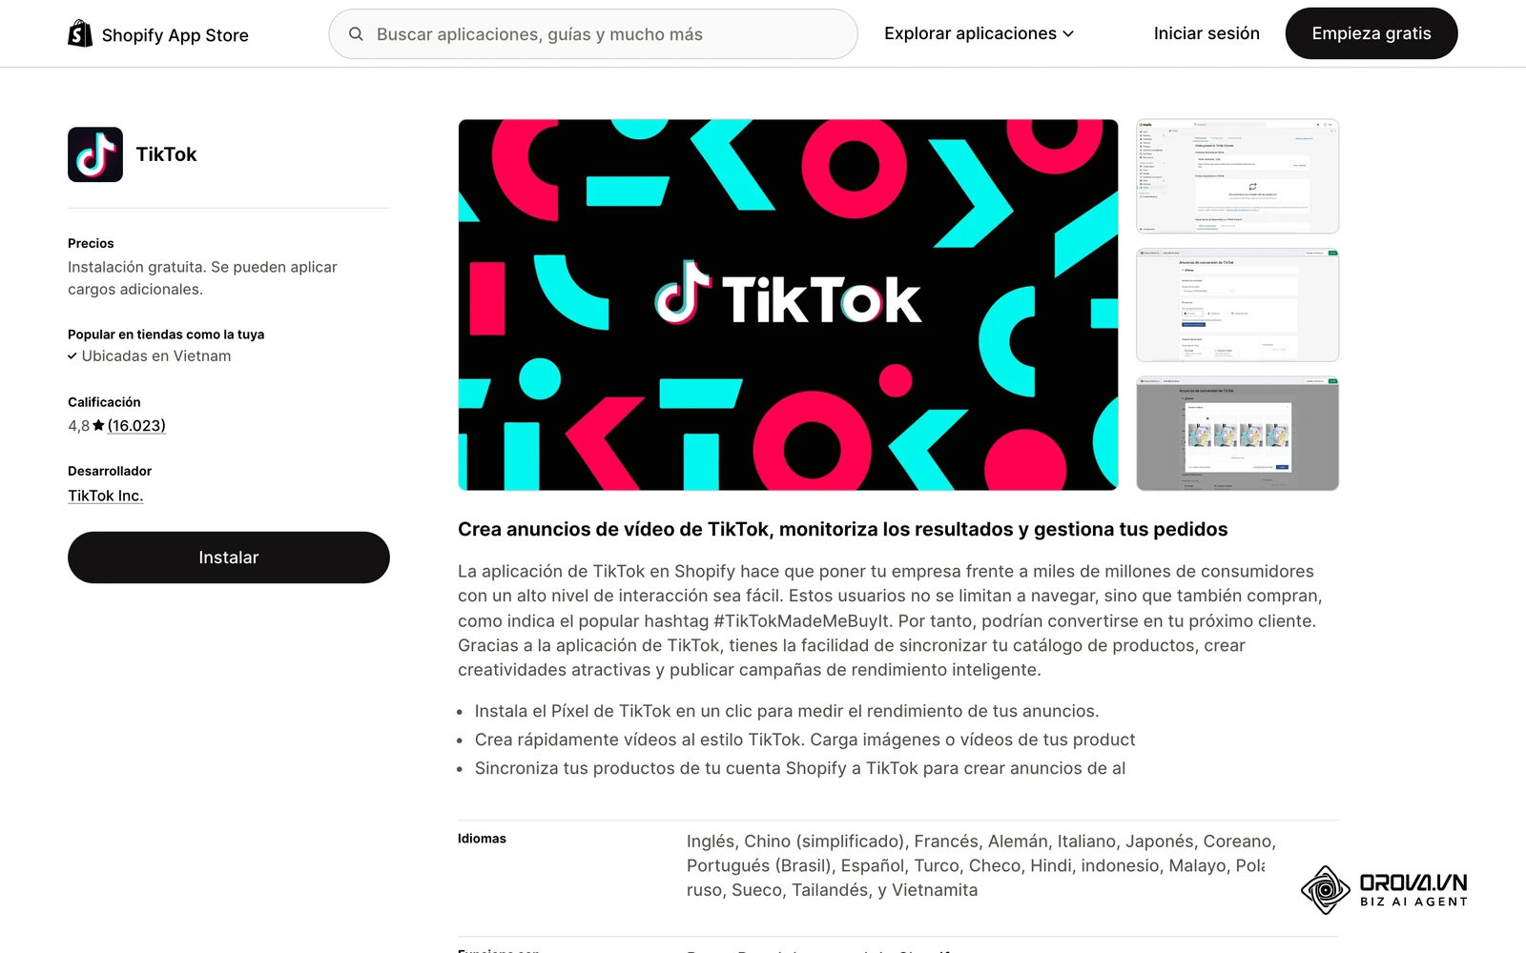This screenshot has width=1526, height=953.
Task: Expand the Explorar aplicaciones dropdown
Action: click(979, 33)
